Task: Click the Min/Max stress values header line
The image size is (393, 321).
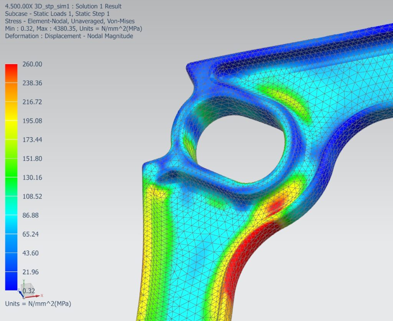Action: 74,29
